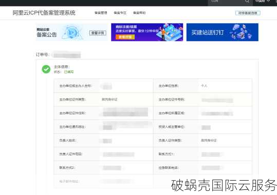Viewport: 277px width, 195px height.
Task: Click the 阿里云ICP代备案管理系统 title
Action: (44, 13)
